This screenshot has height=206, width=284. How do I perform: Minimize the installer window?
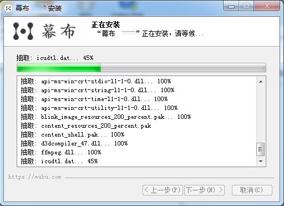tap(231, 6)
